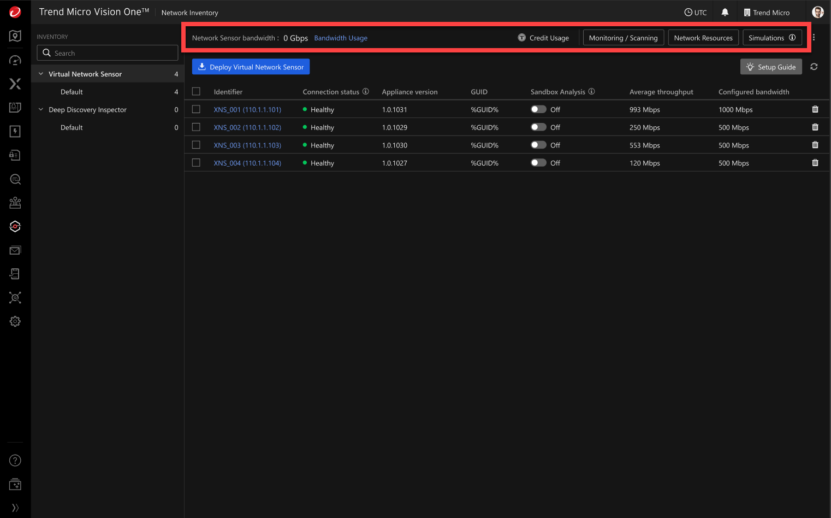Collapse the Deep Discovery Inspector group
The height and width of the screenshot is (518, 831).
click(x=41, y=109)
